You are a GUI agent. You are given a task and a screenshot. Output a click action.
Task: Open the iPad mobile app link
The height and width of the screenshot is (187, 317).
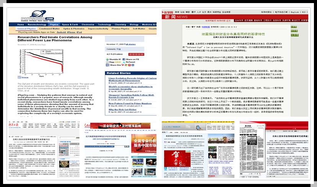tap(79, 32)
